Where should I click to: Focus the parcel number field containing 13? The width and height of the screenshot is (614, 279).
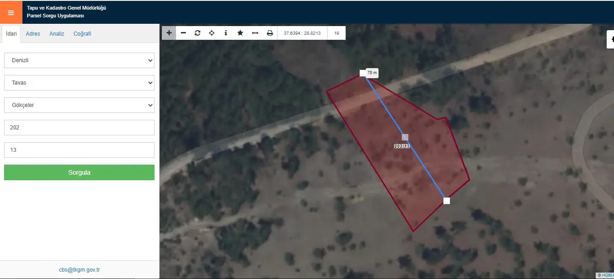[x=79, y=150]
